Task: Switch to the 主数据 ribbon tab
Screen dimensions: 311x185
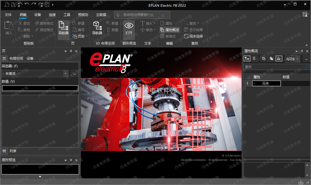Action: click(101, 15)
